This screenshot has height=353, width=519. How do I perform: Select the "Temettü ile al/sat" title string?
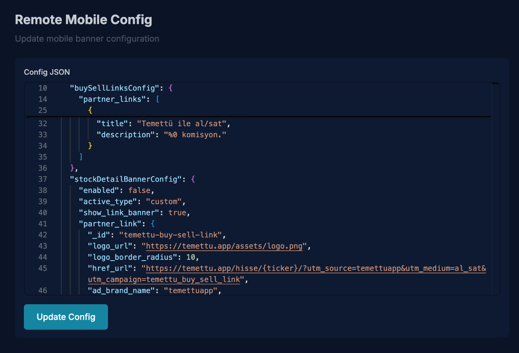(x=182, y=123)
